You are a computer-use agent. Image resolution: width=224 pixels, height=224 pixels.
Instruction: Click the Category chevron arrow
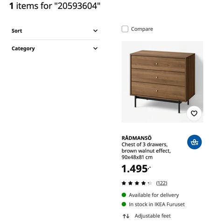(95, 49)
